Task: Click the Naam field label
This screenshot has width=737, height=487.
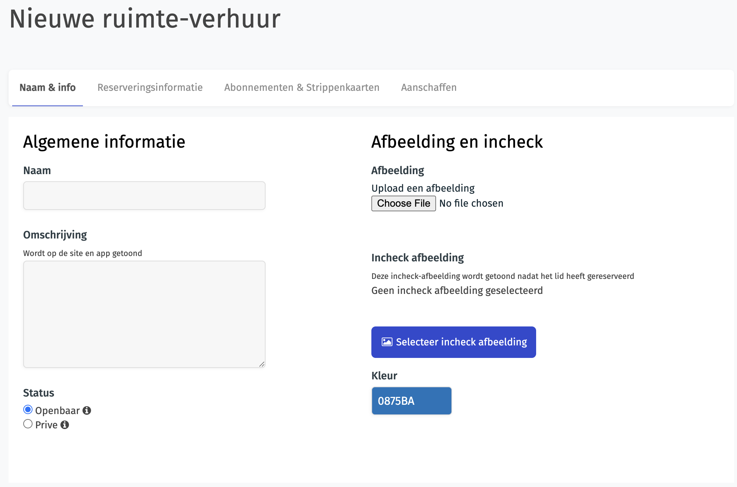Action: 37,171
